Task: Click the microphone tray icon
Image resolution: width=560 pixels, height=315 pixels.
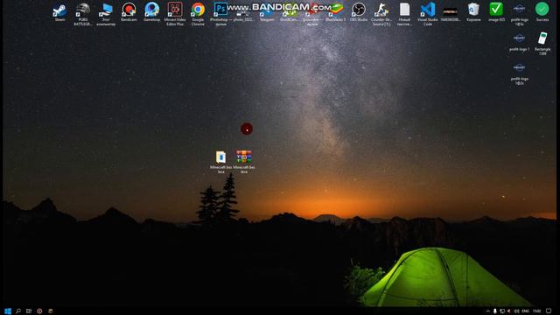Action: coord(494,311)
